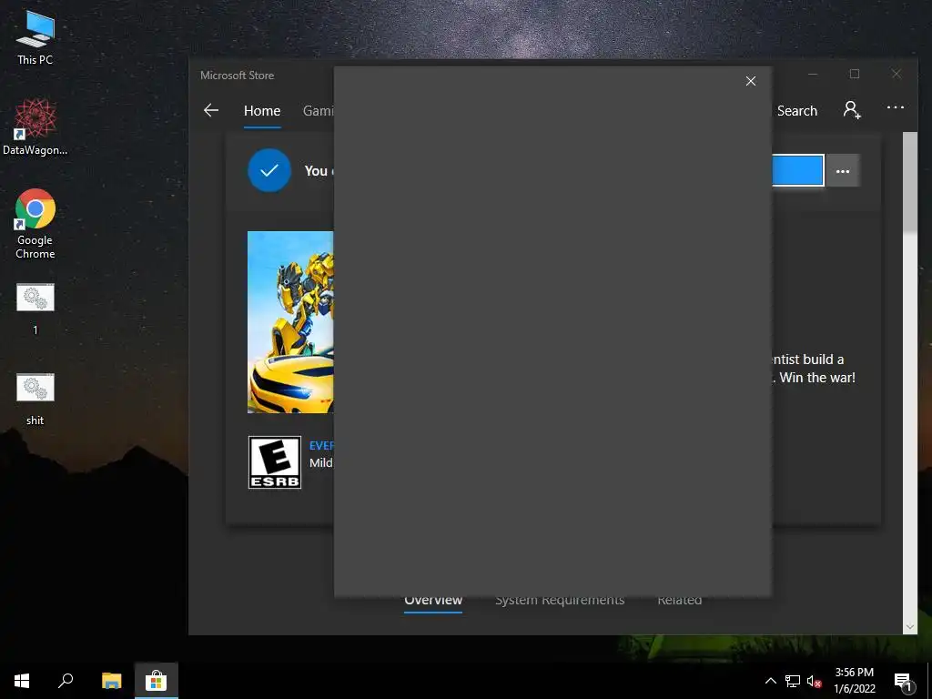Click the Microsoft Store title text
Viewport: 932px width, 699px height.
[x=237, y=76]
